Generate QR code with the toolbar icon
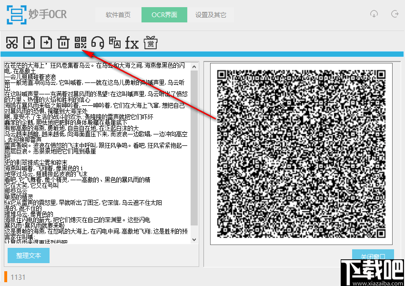405x286 pixels. 81,42
